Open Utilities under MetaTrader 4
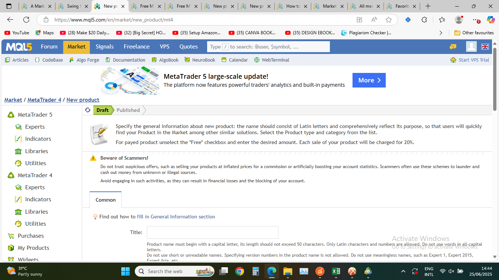 coord(35,224)
